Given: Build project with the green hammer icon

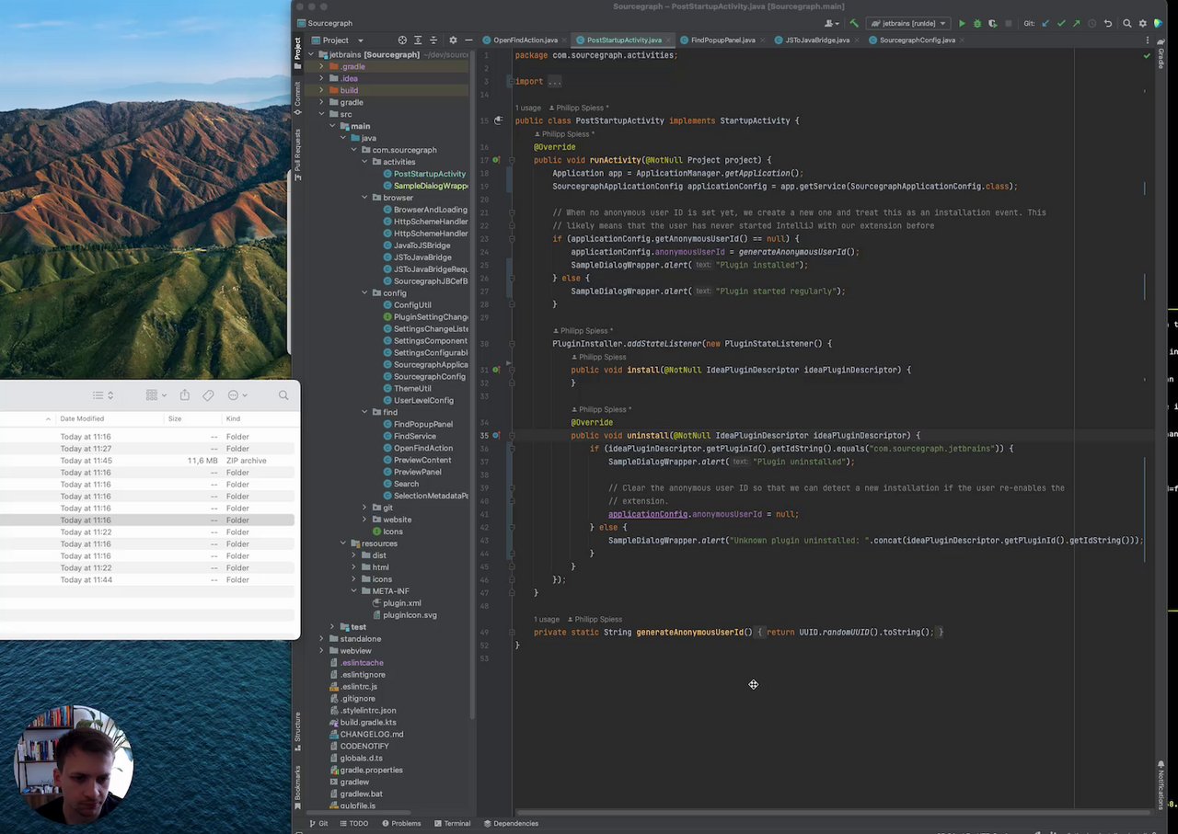Looking at the screenshot, I should pos(854,23).
